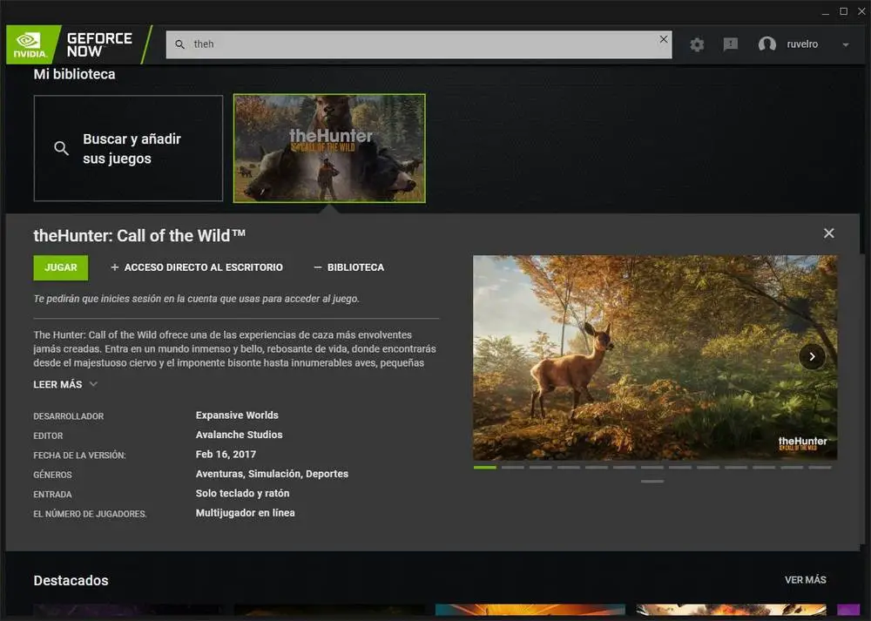Click the green JUGAR button
This screenshot has height=621, width=871.
point(61,267)
